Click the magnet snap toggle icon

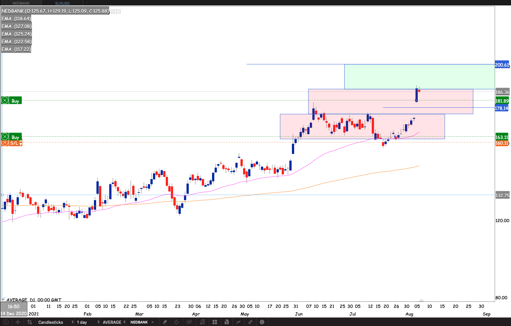point(177,322)
